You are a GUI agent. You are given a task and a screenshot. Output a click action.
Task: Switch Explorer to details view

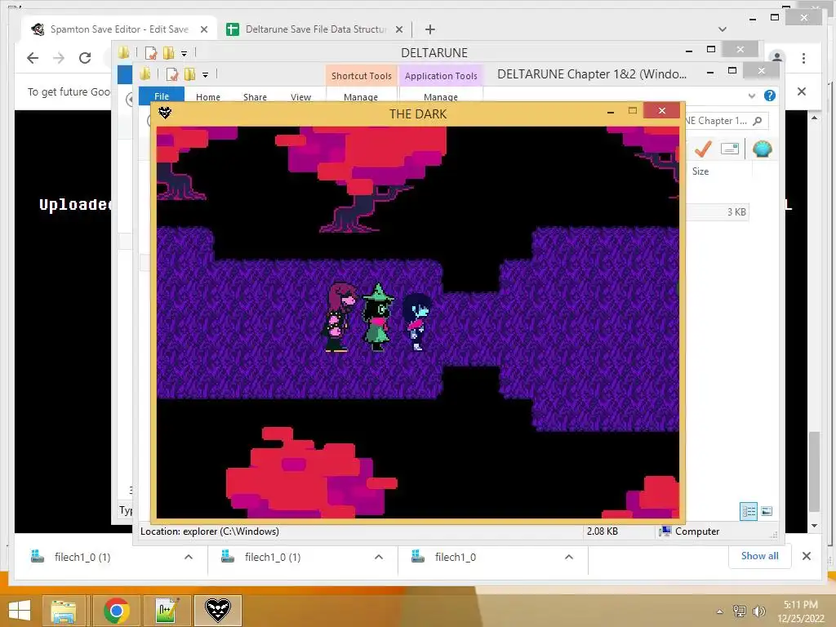tap(749, 511)
